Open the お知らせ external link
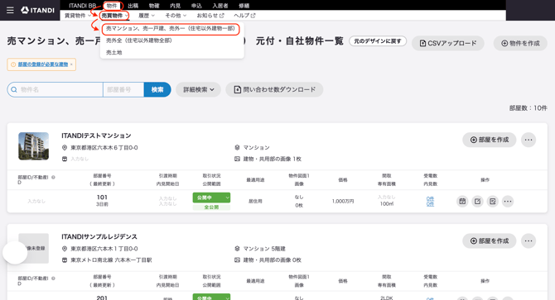 coord(210,16)
